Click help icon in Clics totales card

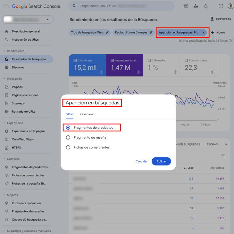102,72
